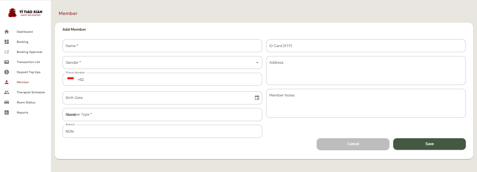Go to Reports in the sidebar
477x172 pixels.
pos(22,112)
